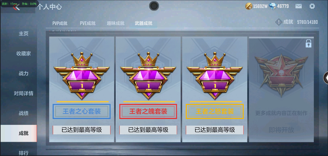The image size is (328, 156).
Task: Open 收藏家 in the left sidebar
Action: click(x=23, y=53)
